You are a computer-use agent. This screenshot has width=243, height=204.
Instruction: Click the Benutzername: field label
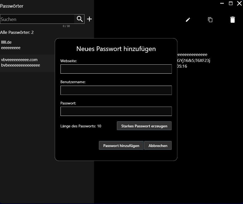pyautogui.click(x=73, y=82)
